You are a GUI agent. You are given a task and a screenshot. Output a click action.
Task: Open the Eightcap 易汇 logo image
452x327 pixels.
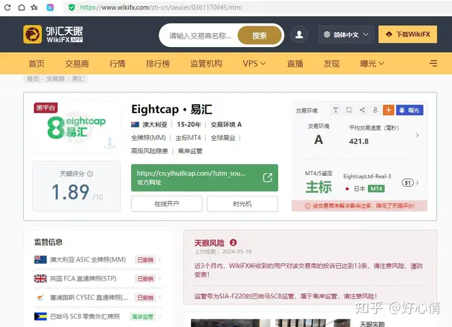click(x=77, y=127)
